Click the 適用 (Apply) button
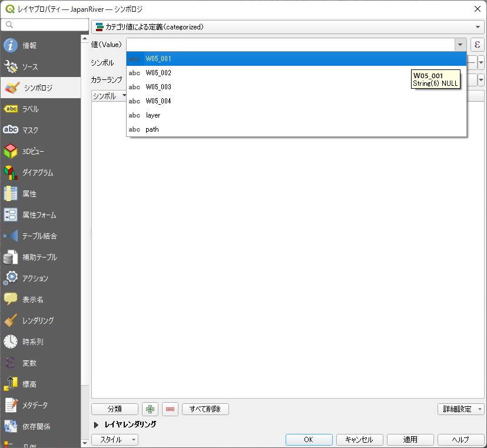This screenshot has width=487, height=448. click(410, 440)
